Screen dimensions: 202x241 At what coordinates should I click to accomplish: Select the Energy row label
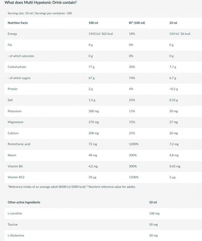click(12, 34)
